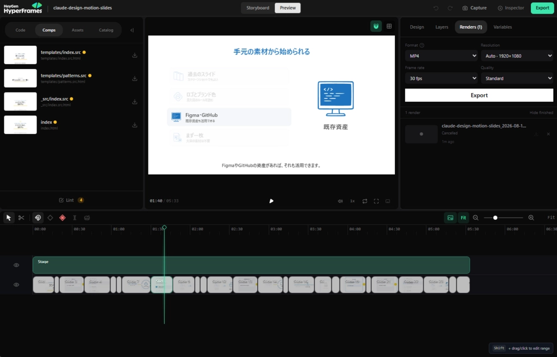This screenshot has width=557, height=357.
Task: Enter fullscreen preview mode
Action: [x=376, y=201]
